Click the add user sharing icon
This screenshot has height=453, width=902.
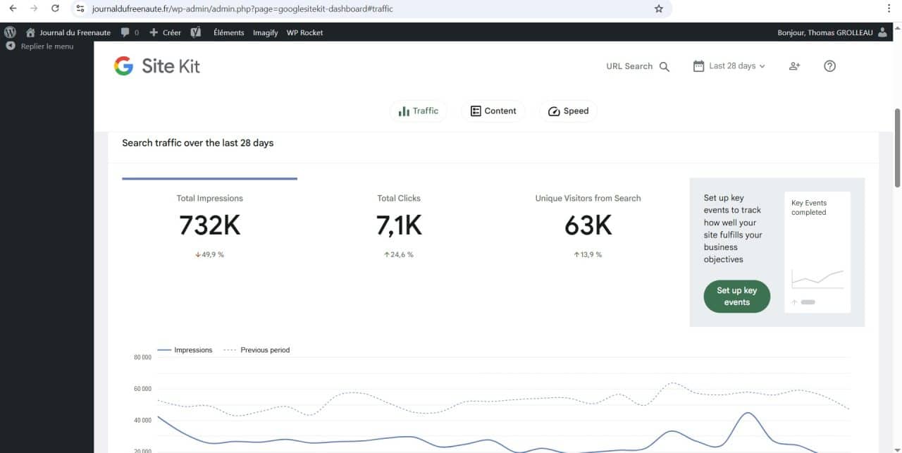pyautogui.click(x=794, y=66)
